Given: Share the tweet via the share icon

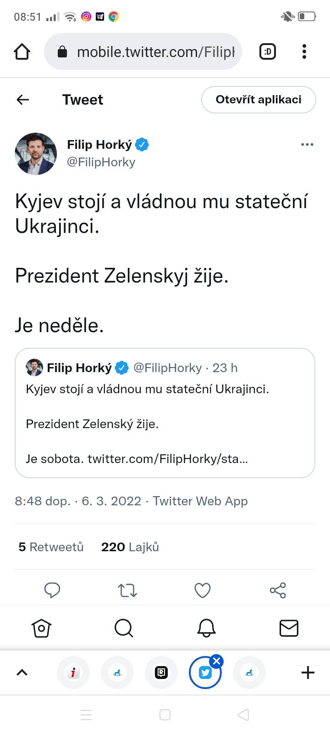Looking at the screenshot, I should tap(278, 590).
